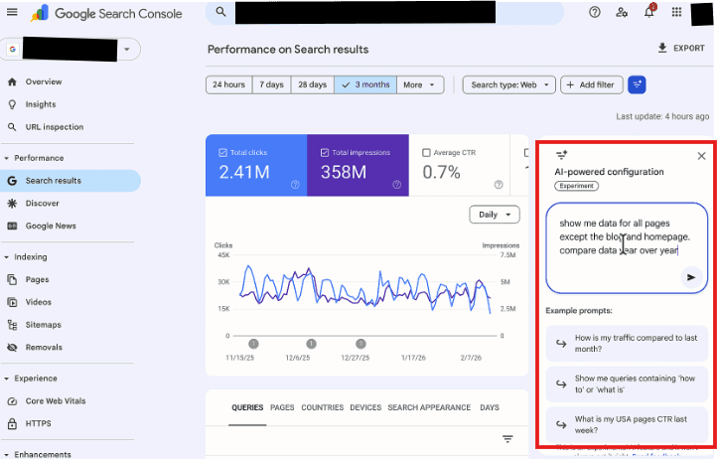This screenshot has height=459, width=718.
Task: Uncheck the Total impressions checkbox
Action: click(x=325, y=153)
